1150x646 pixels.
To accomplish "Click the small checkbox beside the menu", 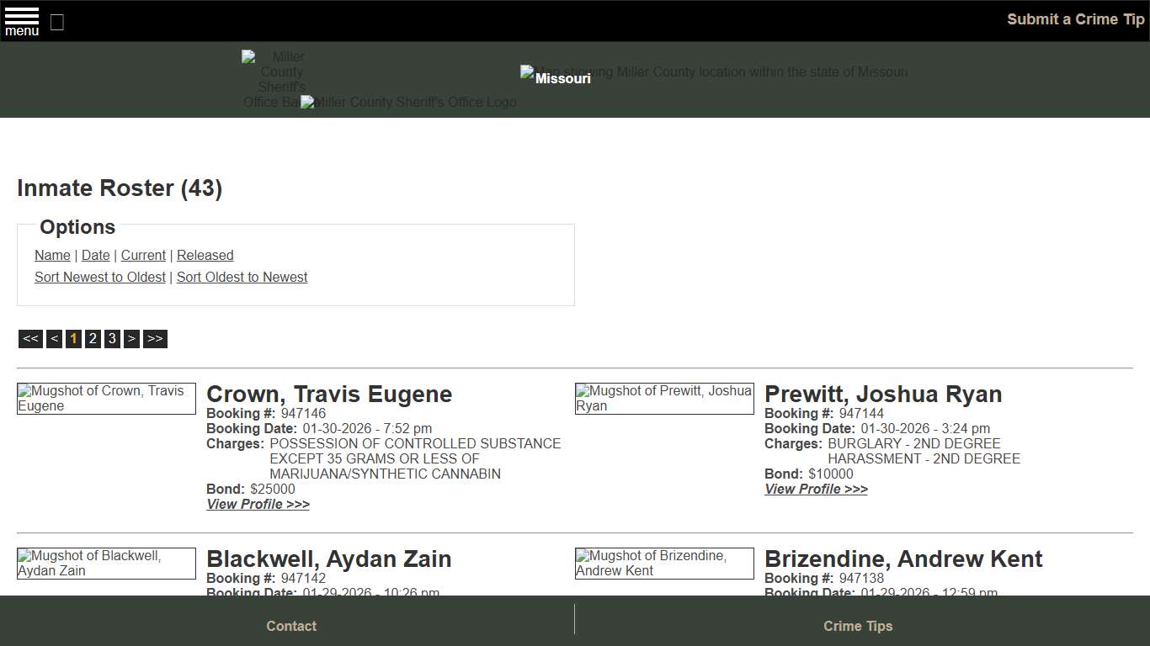I will click(x=56, y=23).
